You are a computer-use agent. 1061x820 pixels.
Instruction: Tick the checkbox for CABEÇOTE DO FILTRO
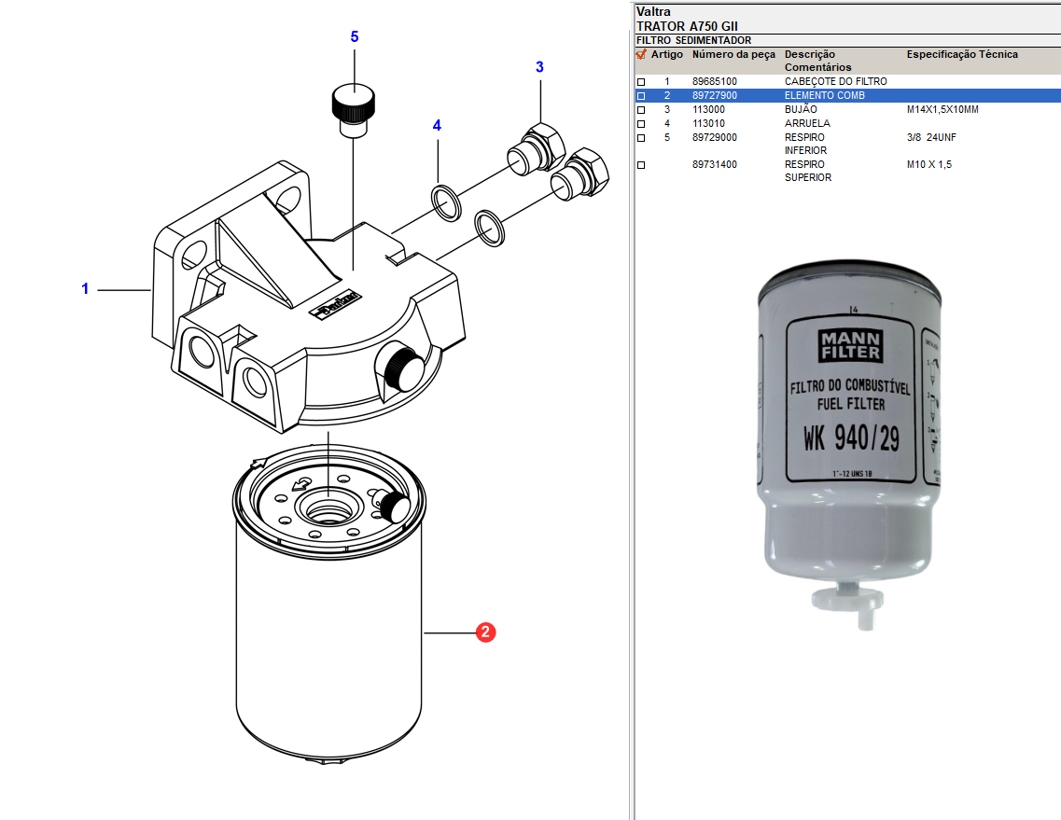641,82
